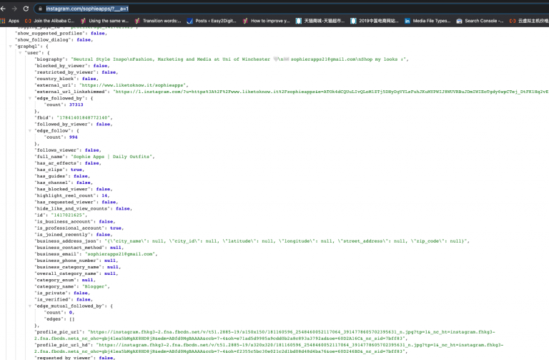549x360 pixels.
Task: Click the full_name value 'Sophie Apps | Daily Outfits'
Action: coord(112,157)
